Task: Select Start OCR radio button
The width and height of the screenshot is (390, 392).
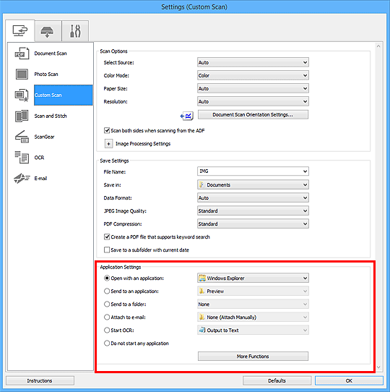Action: point(107,330)
